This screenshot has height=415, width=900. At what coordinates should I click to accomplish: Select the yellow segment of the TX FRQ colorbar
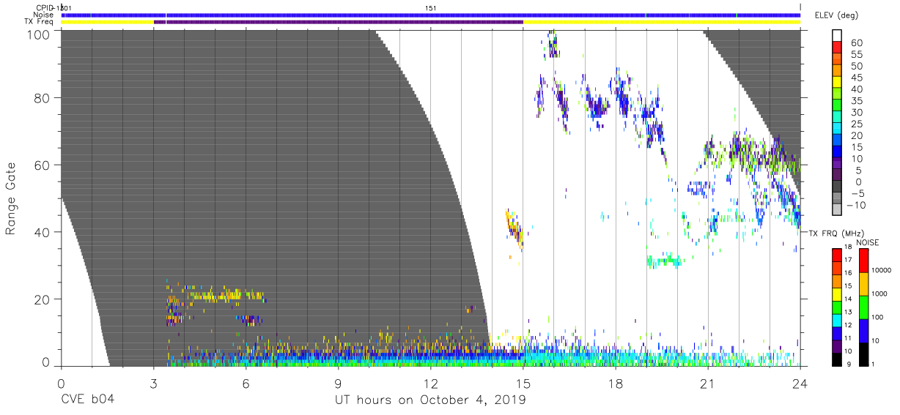836,293
